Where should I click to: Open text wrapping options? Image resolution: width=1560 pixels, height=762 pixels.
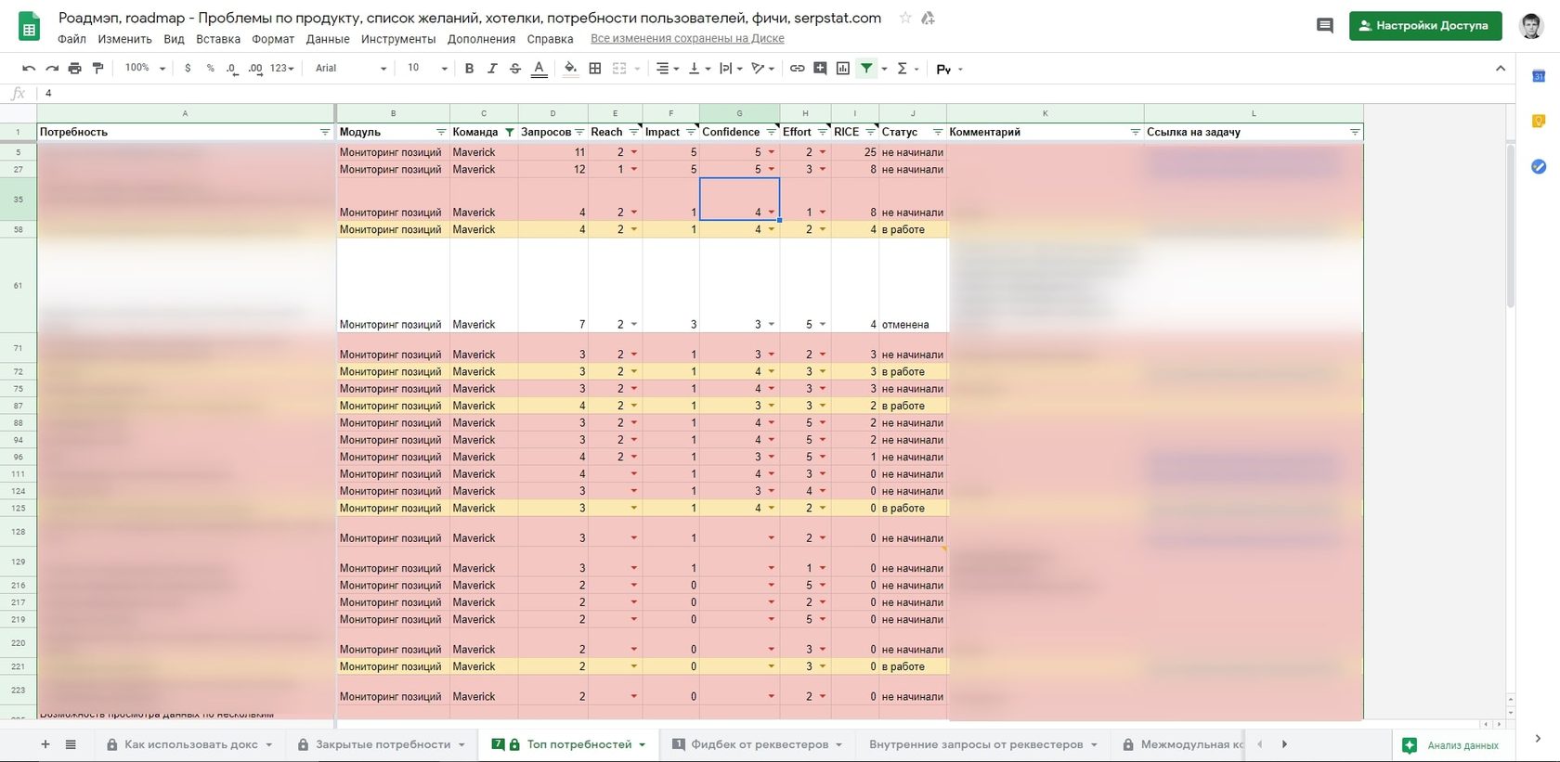coord(731,69)
